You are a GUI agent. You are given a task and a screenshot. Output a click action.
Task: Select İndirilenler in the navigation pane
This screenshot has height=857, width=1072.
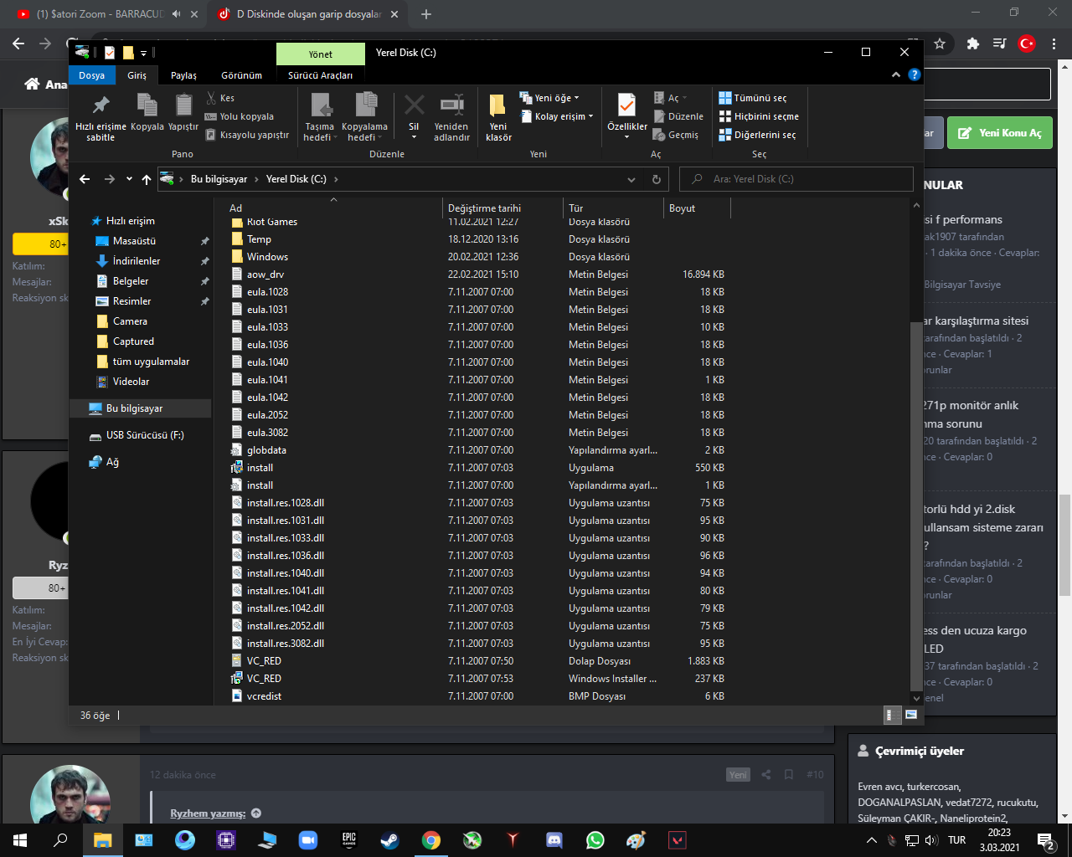136,261
